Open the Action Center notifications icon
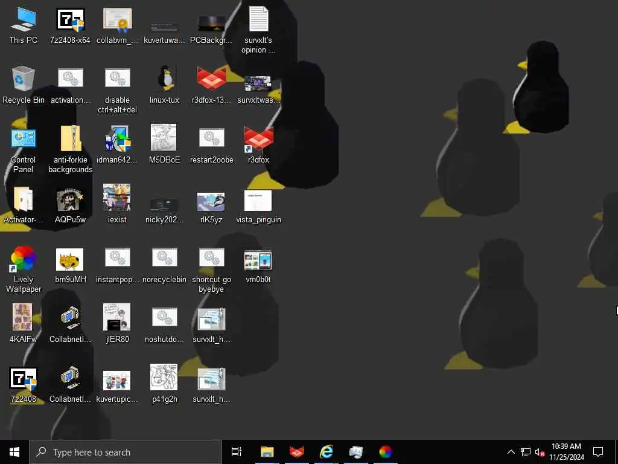618x464 pixels. (598, 452)
